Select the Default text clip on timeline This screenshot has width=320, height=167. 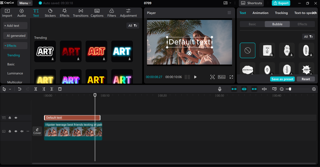[72, 118]
